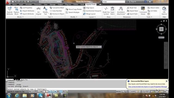This screenshot has height=98, width=174.
Task: Switch to the Home ribbon tab
Action: [x=14, y=4]
